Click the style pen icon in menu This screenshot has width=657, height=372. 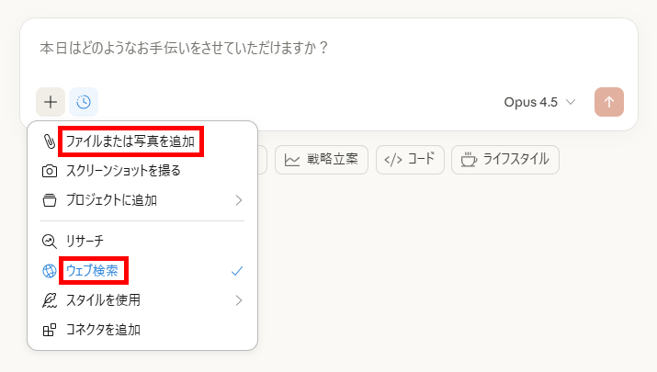[x=50, y=299]
